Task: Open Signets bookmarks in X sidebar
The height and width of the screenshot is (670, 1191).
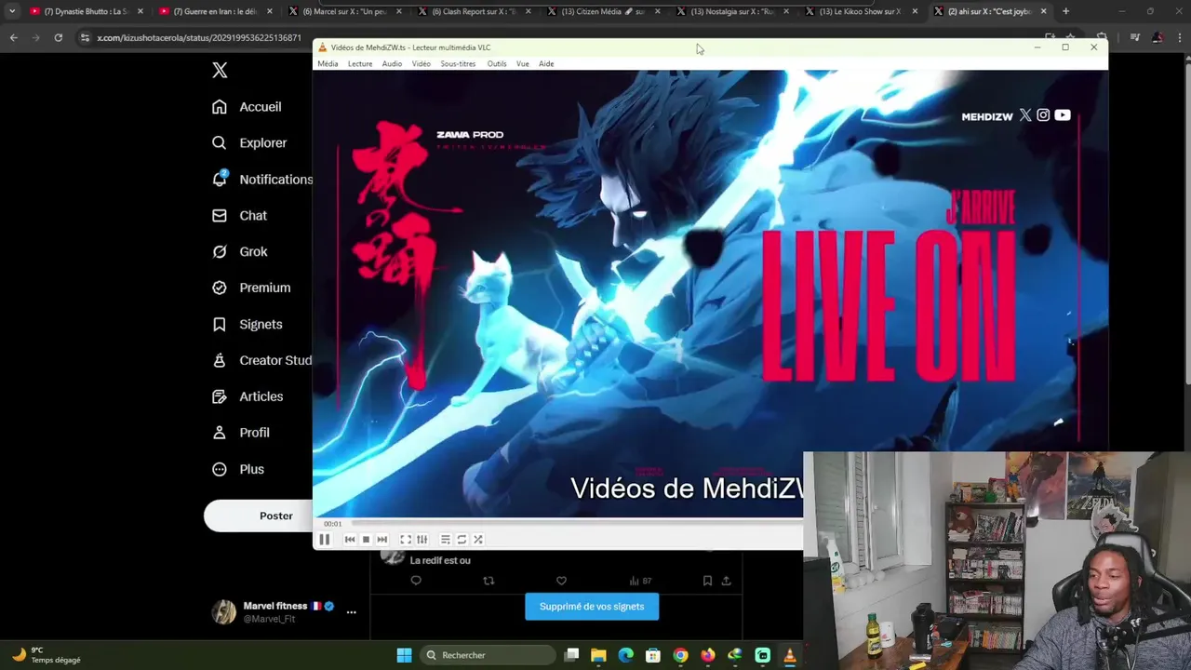Action: [x=247, y=325]
